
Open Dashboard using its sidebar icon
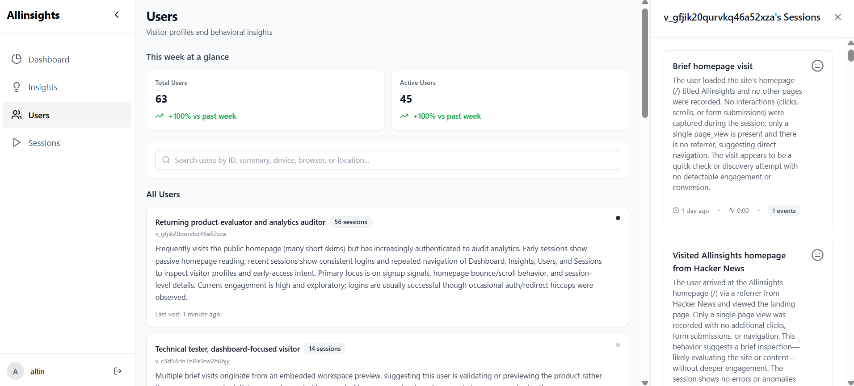[x=17, y=59]
